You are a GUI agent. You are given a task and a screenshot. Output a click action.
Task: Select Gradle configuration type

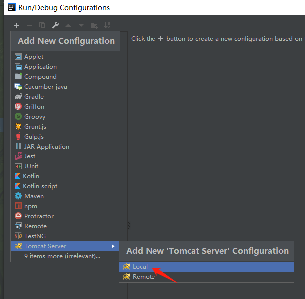[x=65, y=97]
